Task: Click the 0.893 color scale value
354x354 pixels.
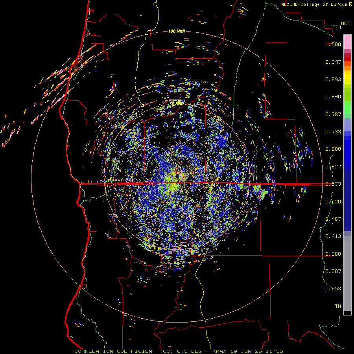Action: 333,79
